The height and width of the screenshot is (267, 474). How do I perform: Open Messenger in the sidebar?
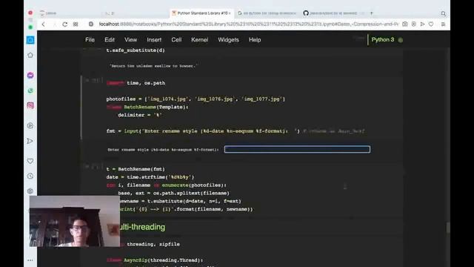tap(30, 76)
